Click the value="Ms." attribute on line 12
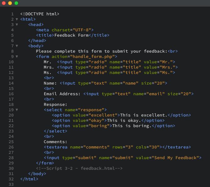 (x=158, y=73)
